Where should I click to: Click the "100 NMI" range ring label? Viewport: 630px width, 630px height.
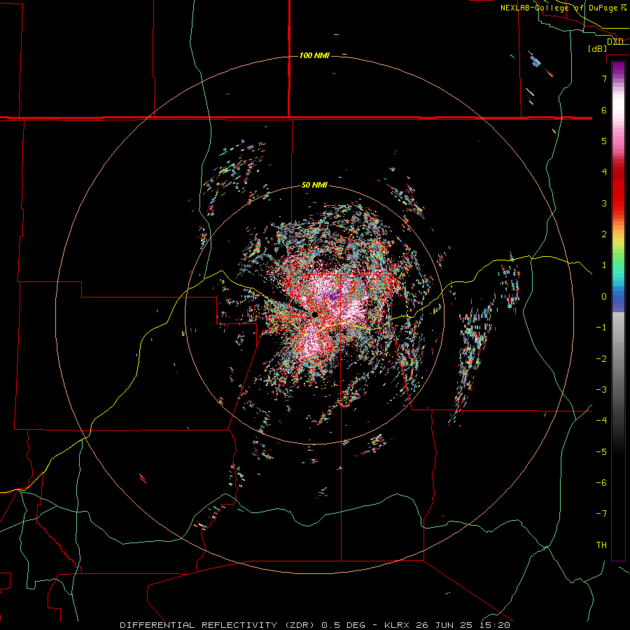(314, 55)
